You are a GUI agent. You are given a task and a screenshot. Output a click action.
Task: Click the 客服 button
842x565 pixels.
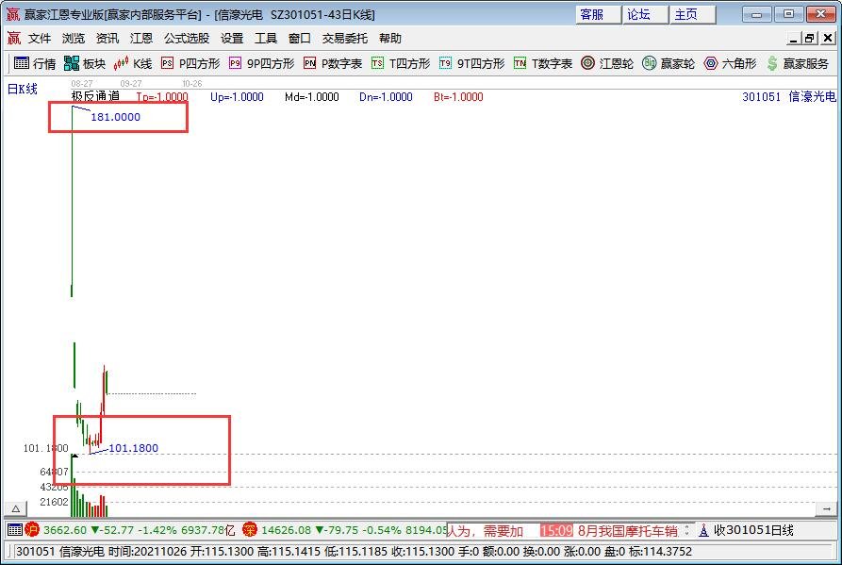[593, 13]
